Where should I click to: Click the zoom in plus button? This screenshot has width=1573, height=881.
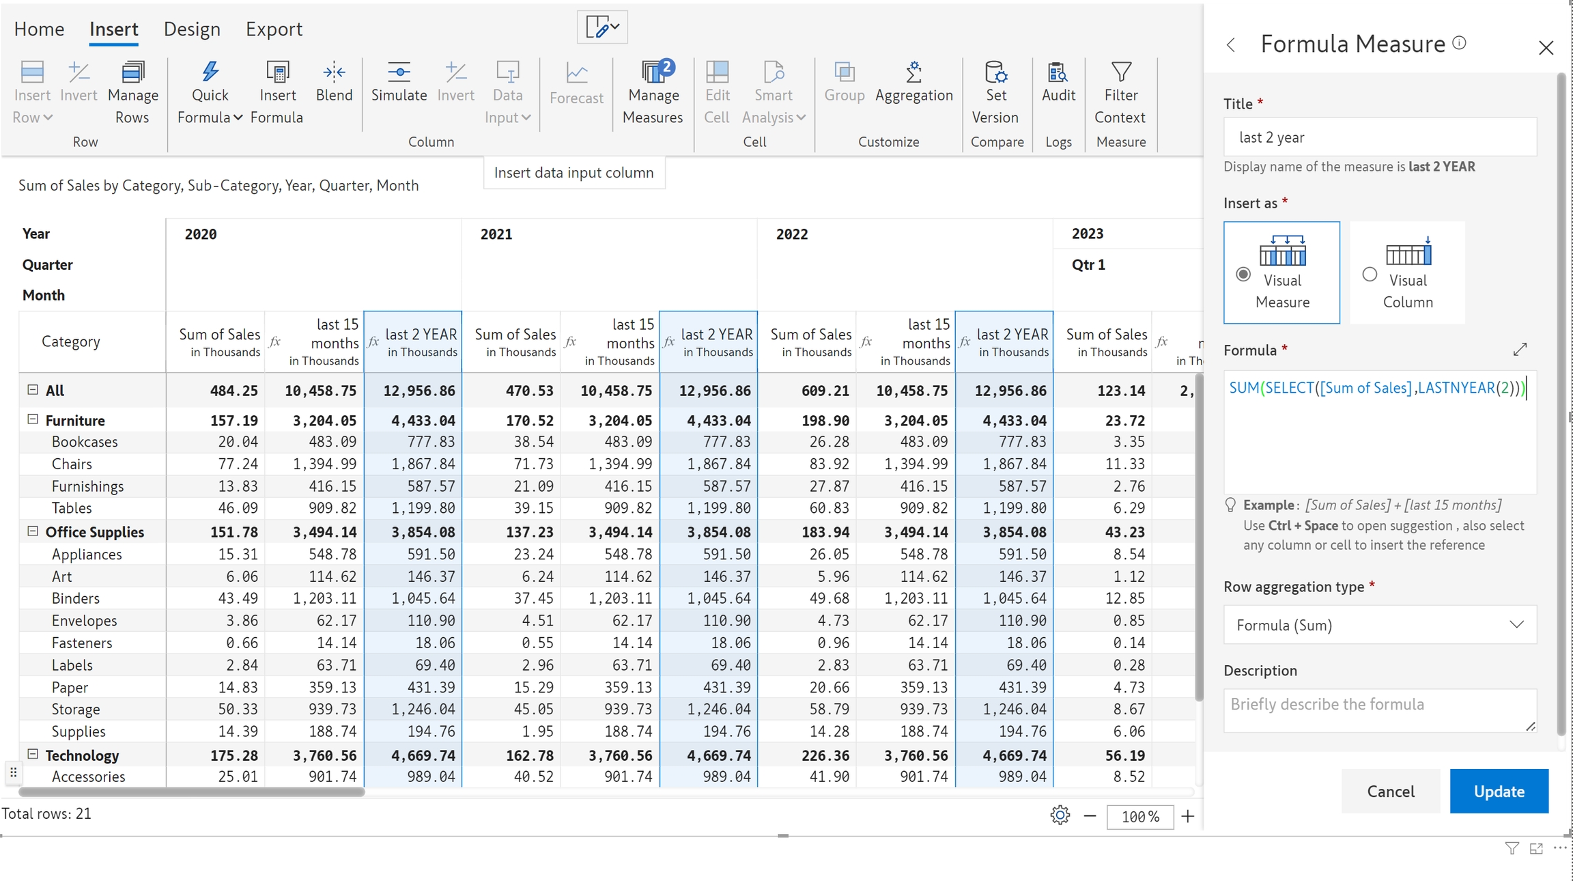pos(1188,816)
